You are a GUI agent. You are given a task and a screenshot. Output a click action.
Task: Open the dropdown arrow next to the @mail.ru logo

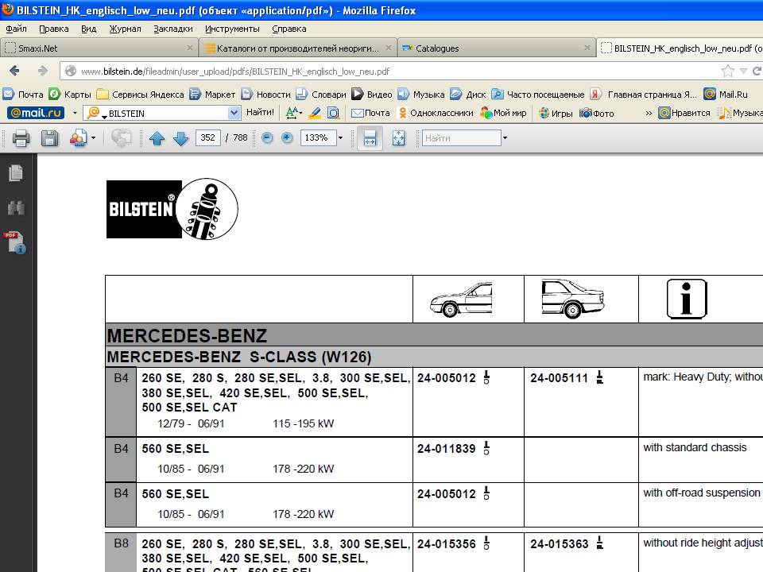point(75,113)
